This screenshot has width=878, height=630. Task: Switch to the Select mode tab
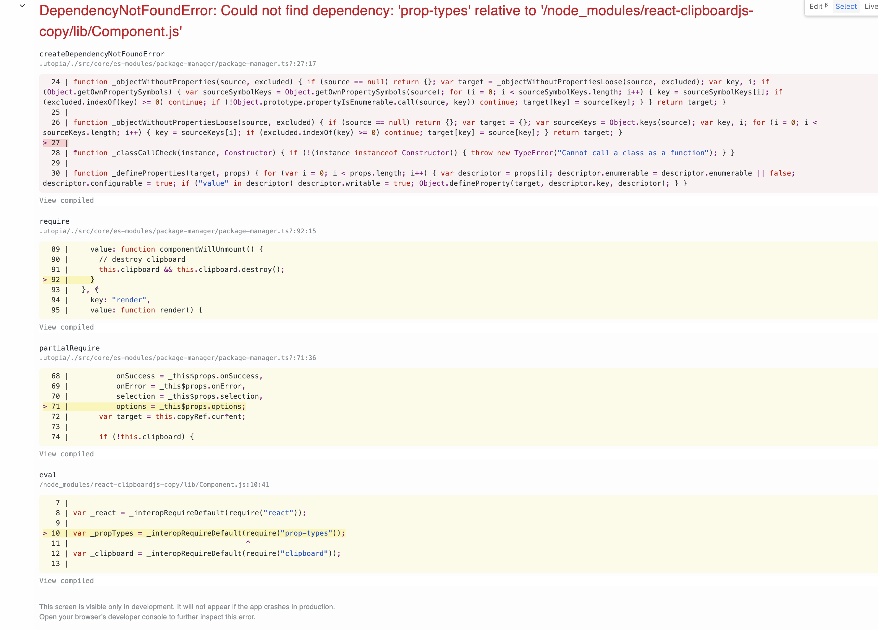click(846, 6)
